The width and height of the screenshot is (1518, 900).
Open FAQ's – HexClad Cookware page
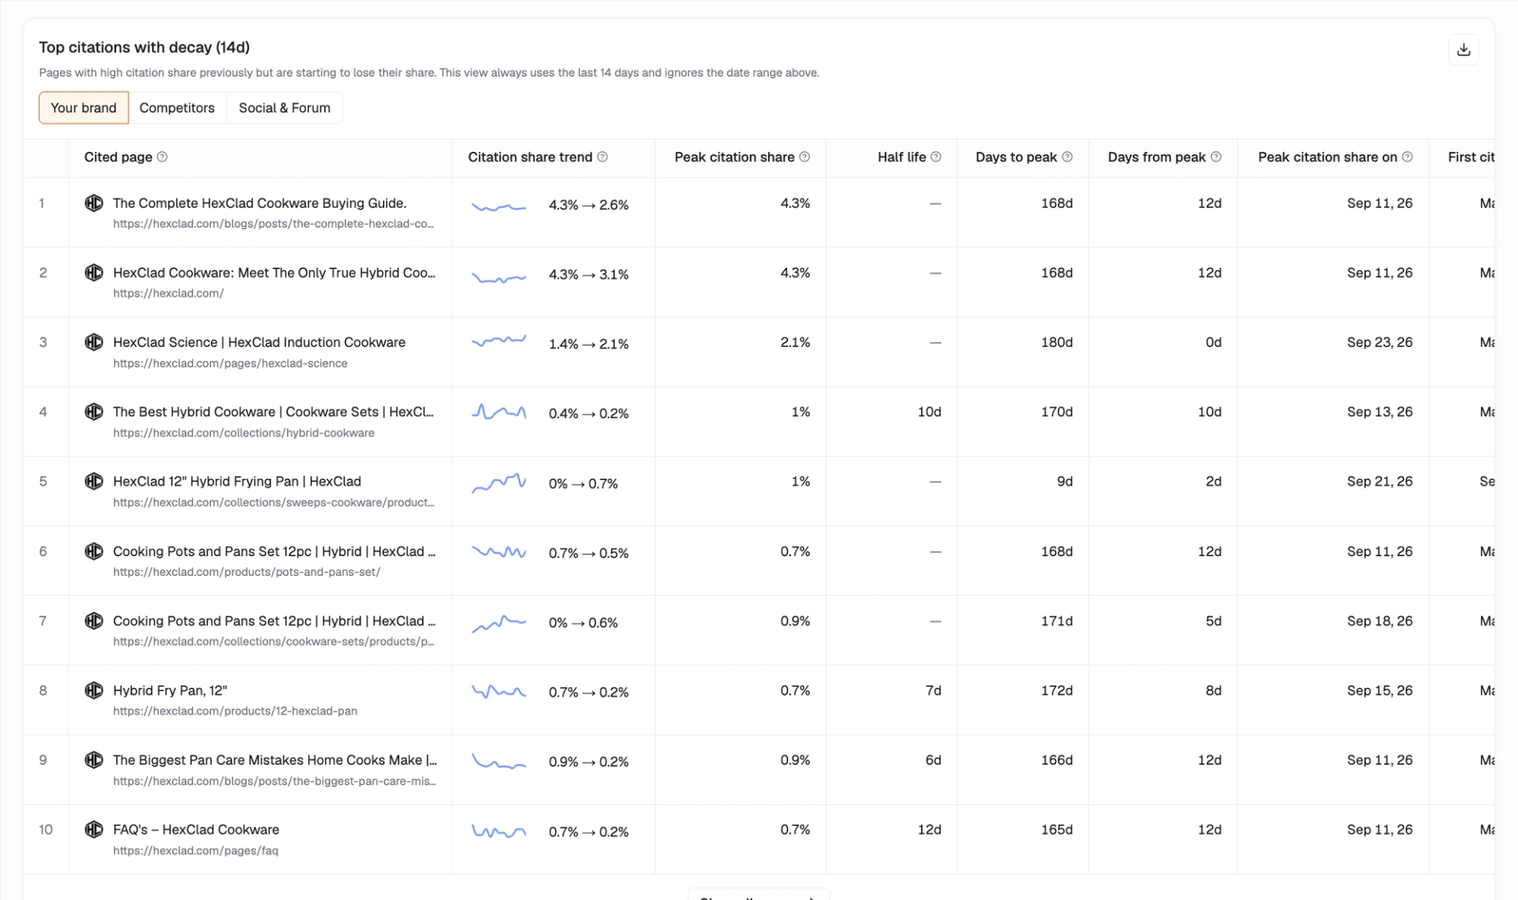click(x=196, y=829)
